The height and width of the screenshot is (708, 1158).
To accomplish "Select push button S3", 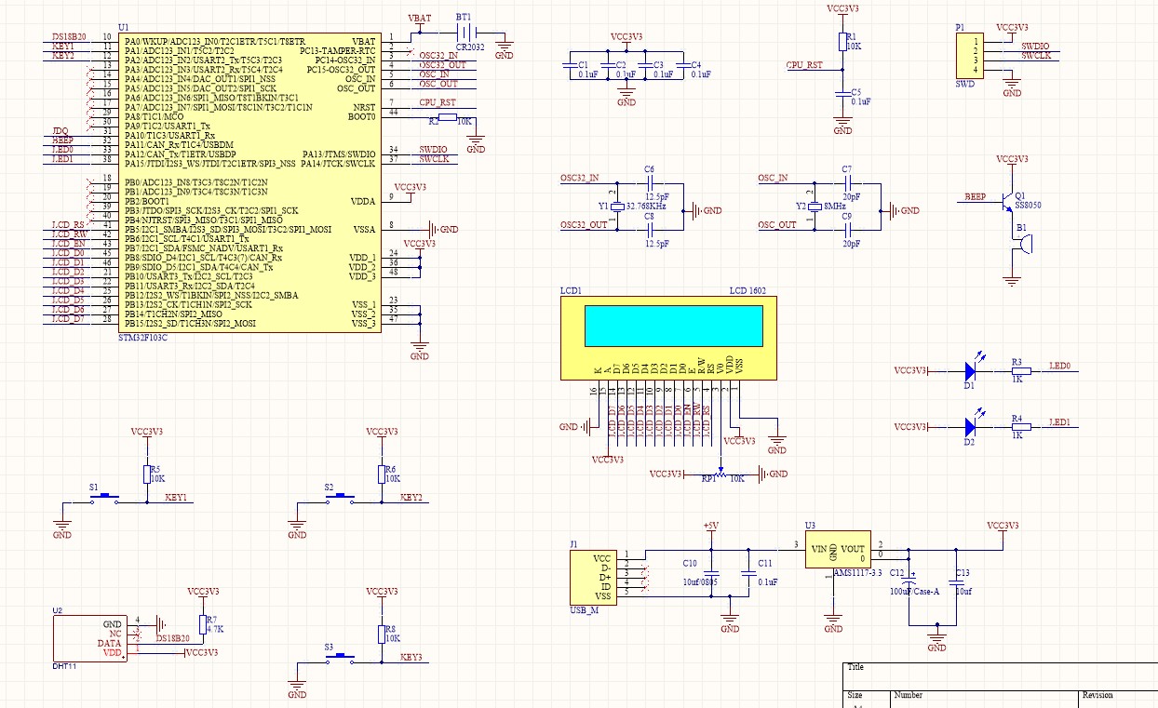I will (x=339, y=657).
